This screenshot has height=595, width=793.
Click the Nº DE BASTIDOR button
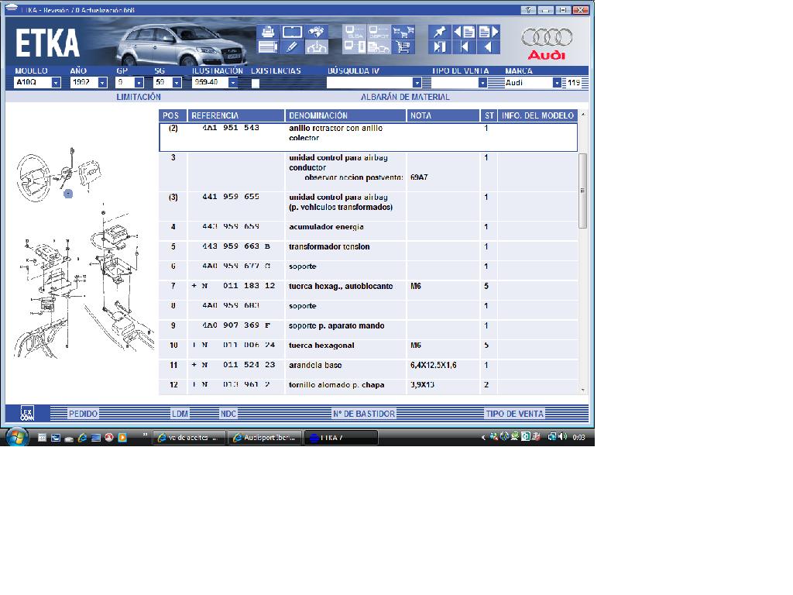coord(364,414)
